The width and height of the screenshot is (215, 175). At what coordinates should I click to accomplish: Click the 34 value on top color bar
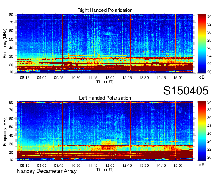209,16
